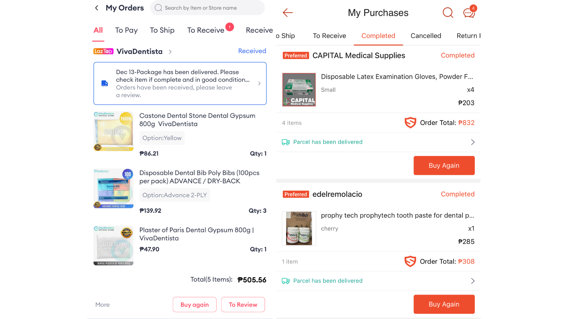Expand the Dec 13 package delivery details
568x319 pixels.
point(259,84)
